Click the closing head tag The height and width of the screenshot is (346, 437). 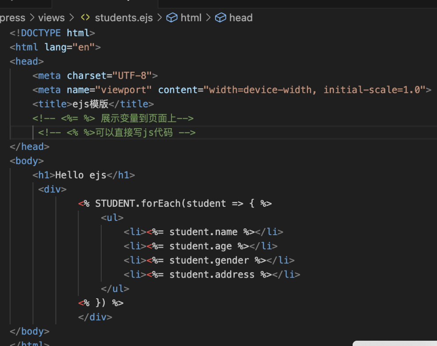(x=30, y=147)
